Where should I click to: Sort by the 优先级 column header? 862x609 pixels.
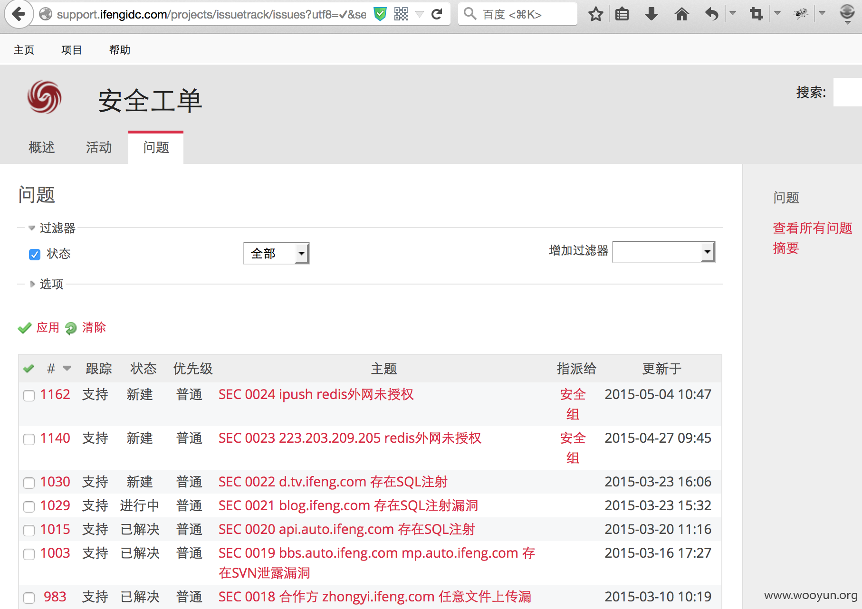[193, 369]
